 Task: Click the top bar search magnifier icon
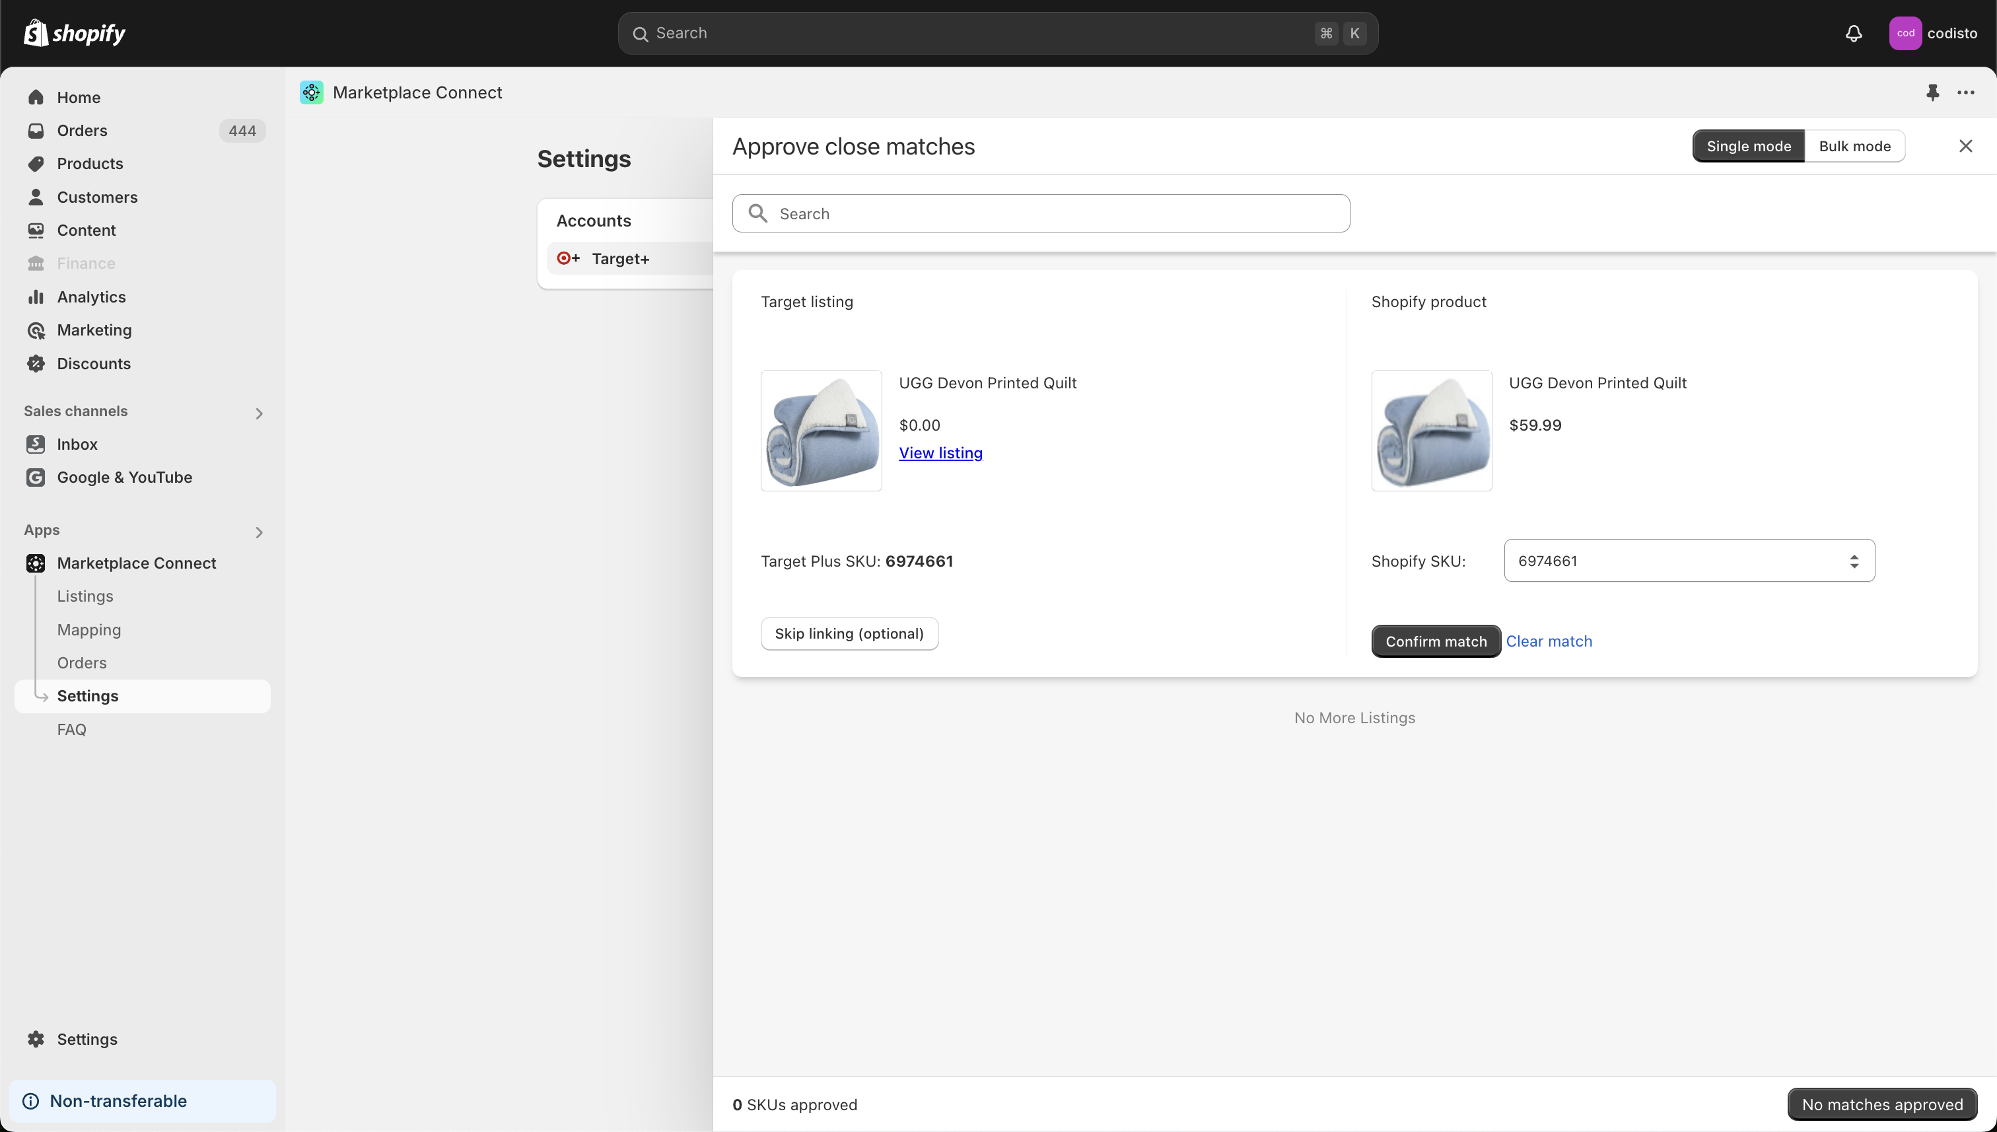(x=641, y=34)
